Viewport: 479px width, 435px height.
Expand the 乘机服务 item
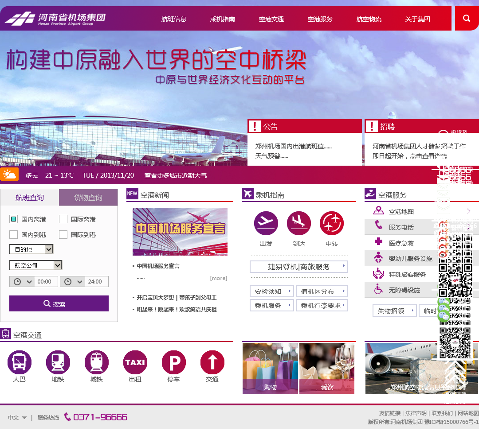coord(272,305)
